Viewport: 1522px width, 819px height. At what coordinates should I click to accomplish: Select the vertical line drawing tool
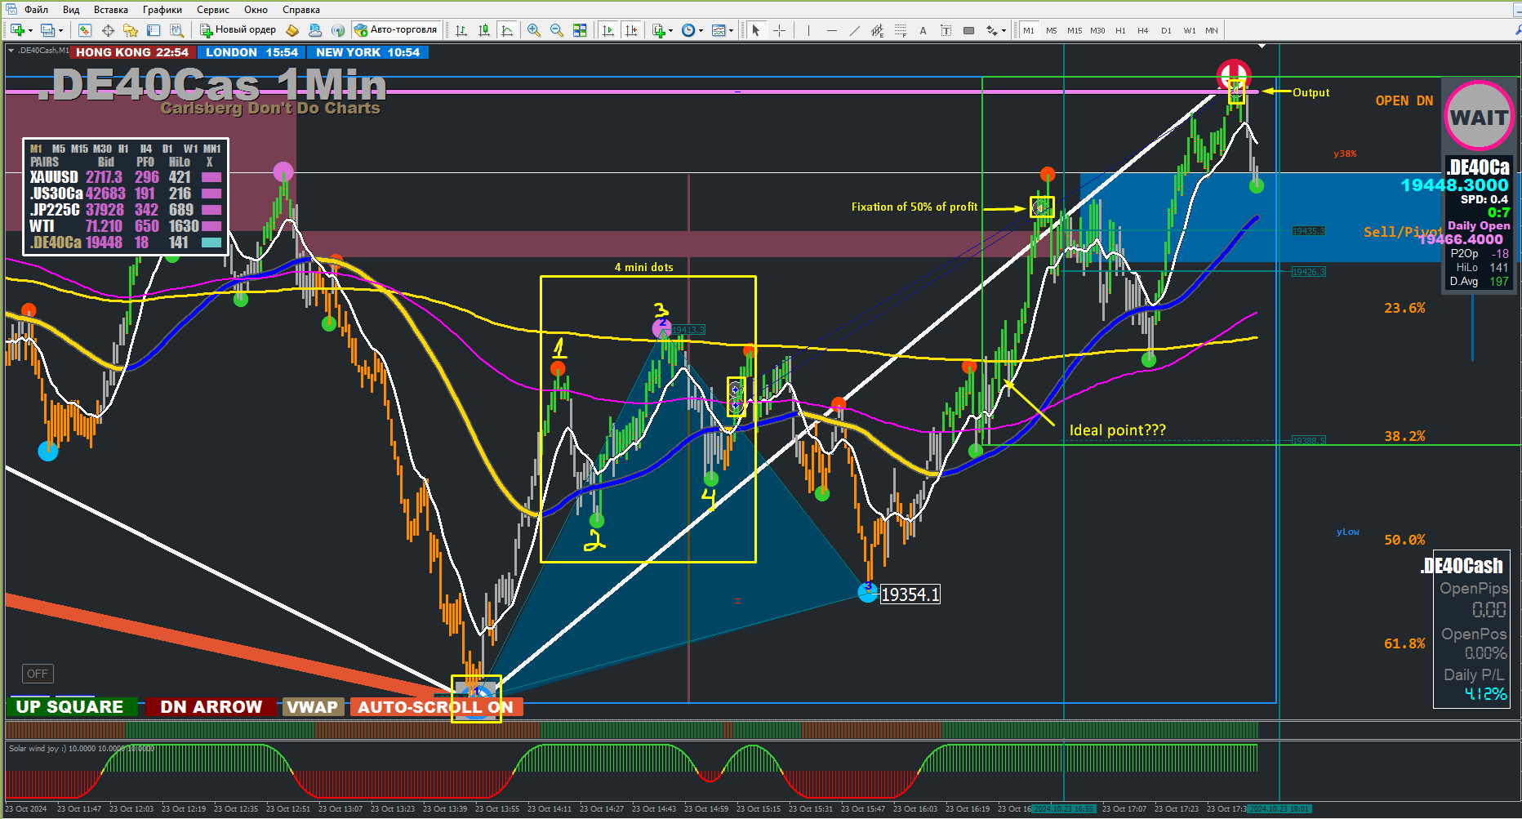808,30
